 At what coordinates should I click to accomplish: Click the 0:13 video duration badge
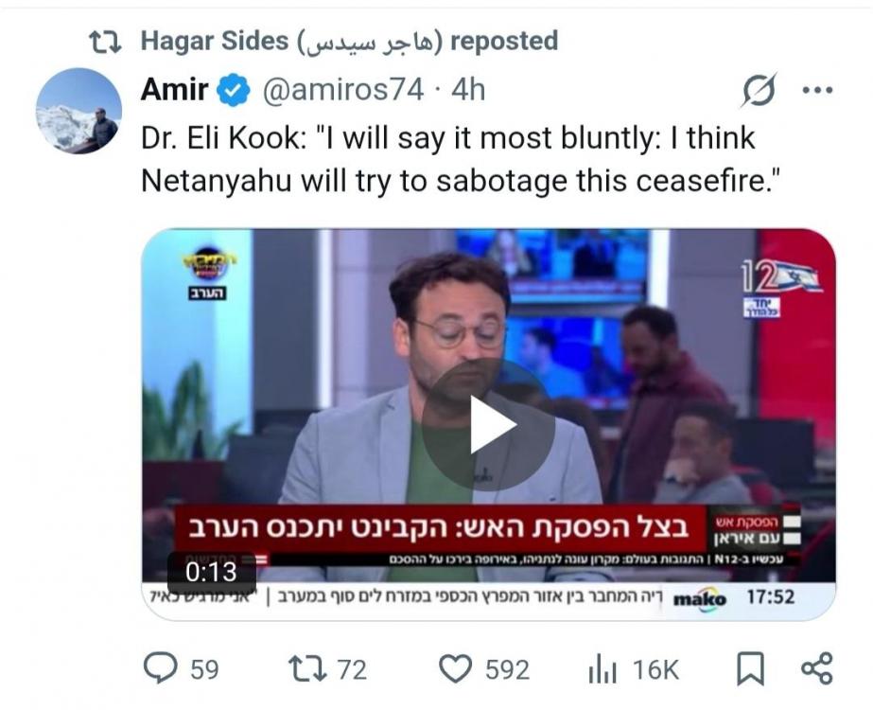[212, 572]
